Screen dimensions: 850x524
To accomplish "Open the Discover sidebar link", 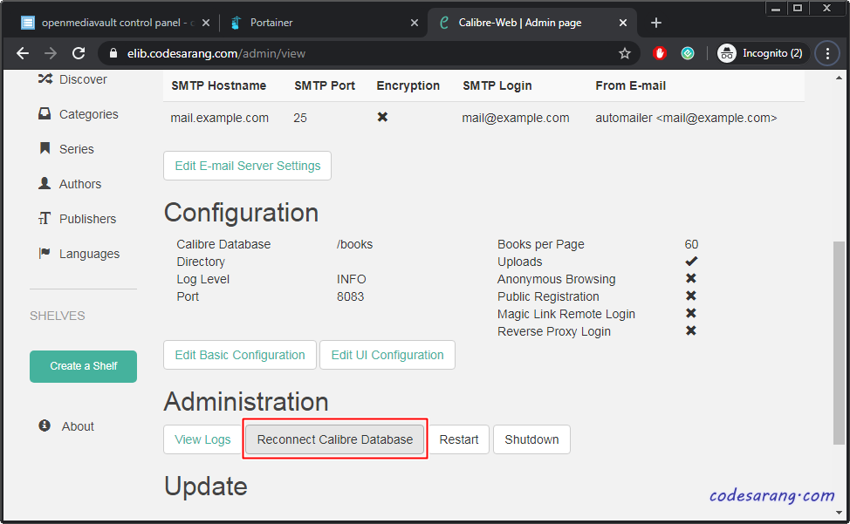I will click(x=83, y=79).
